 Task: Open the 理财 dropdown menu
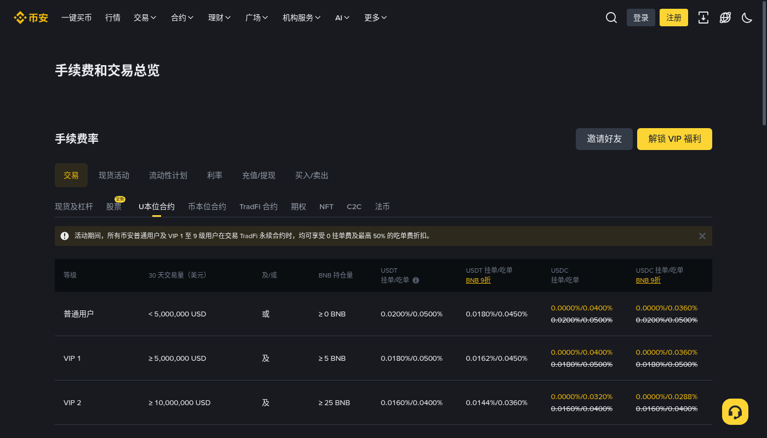220,18
